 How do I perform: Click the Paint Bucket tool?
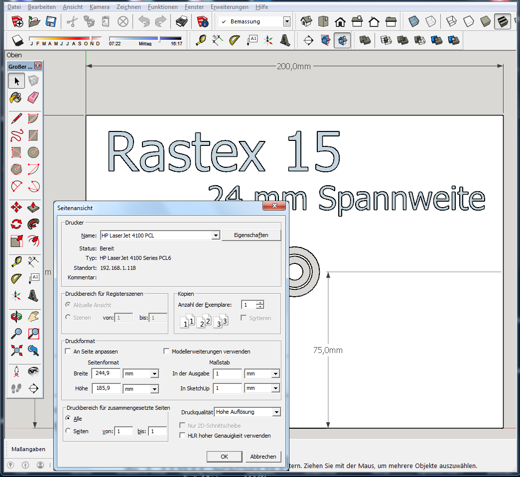click(x=16, y=97)
